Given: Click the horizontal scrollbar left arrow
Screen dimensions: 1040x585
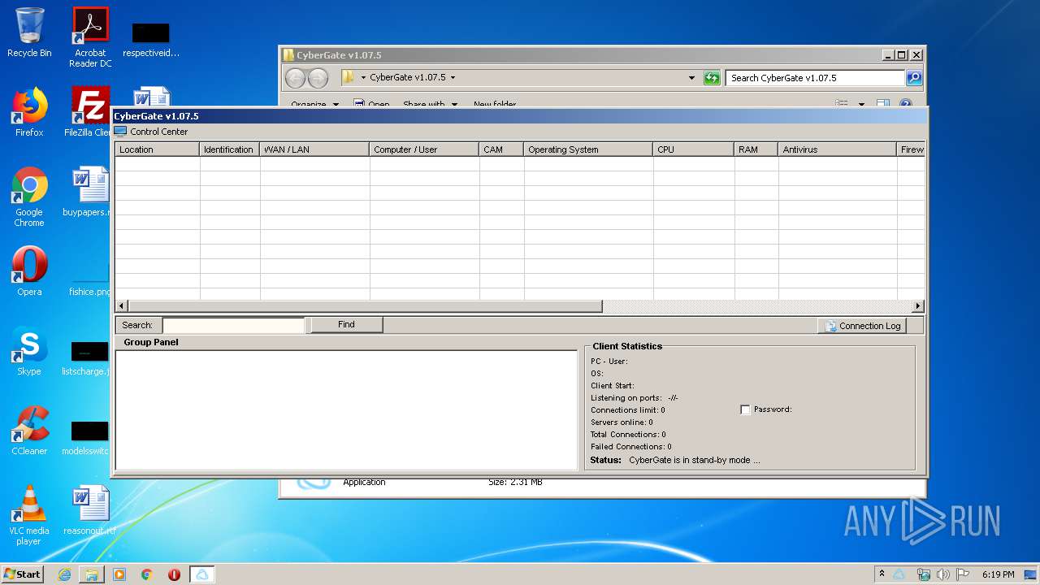Looking at the screenshot, I should coord(121,306).
